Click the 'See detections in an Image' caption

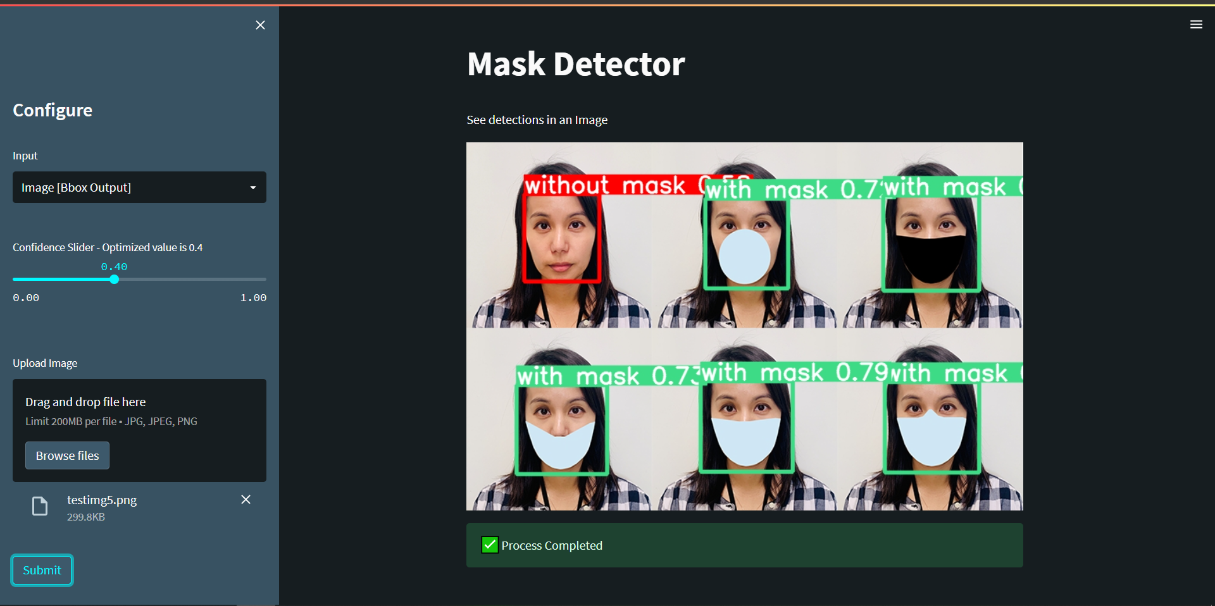pos(537,120)
